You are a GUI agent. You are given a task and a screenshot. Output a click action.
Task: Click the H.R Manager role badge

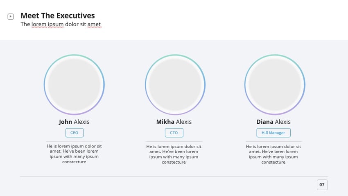273,133
